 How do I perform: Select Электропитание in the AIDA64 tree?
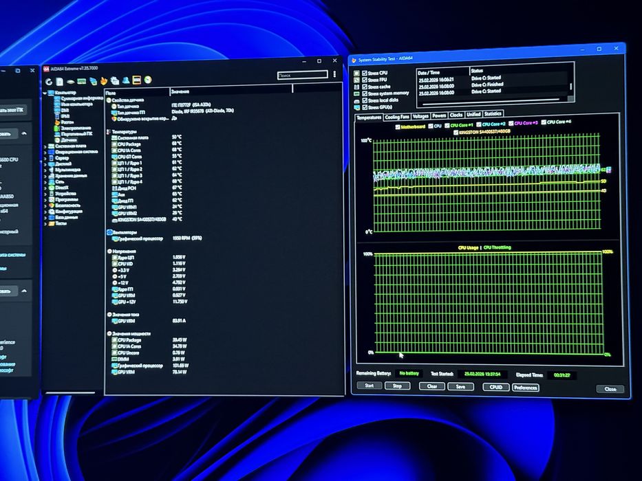pos(72,128)
